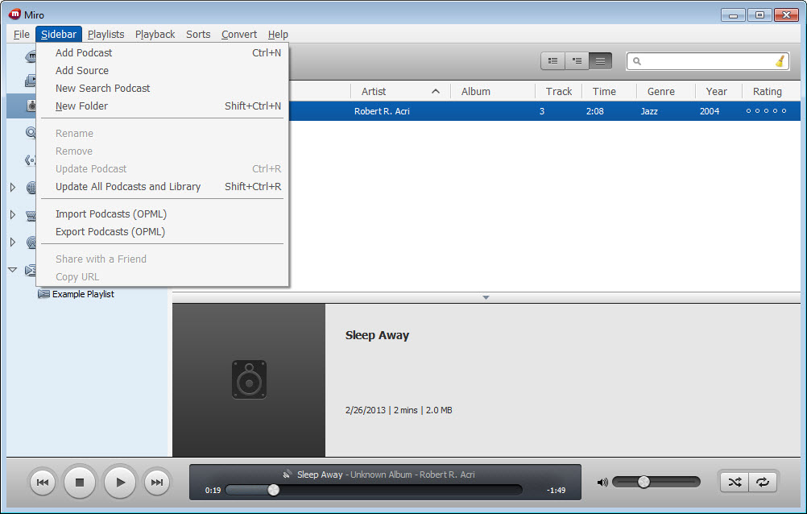Clear search with the broom icon
This screenshot has width=807, height=514.
click(x=780, y=61)
